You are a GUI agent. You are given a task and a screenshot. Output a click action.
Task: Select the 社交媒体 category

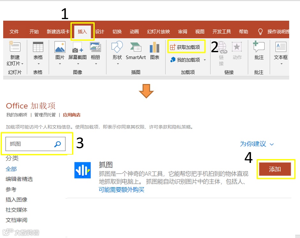click(x=17, y=210)
